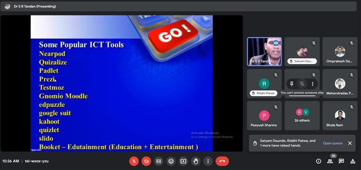Toggle the microphone mute button
The image size is (361, 170).
[x=134, y=161]
